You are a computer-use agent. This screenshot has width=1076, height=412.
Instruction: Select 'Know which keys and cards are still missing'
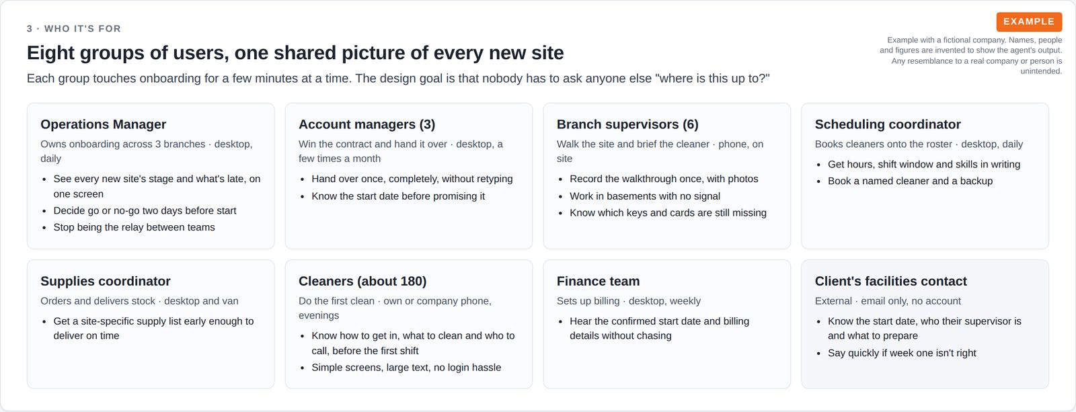click(668, 213)
